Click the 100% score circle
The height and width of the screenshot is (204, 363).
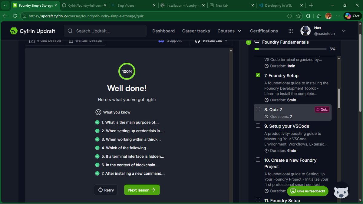(127, 71)
